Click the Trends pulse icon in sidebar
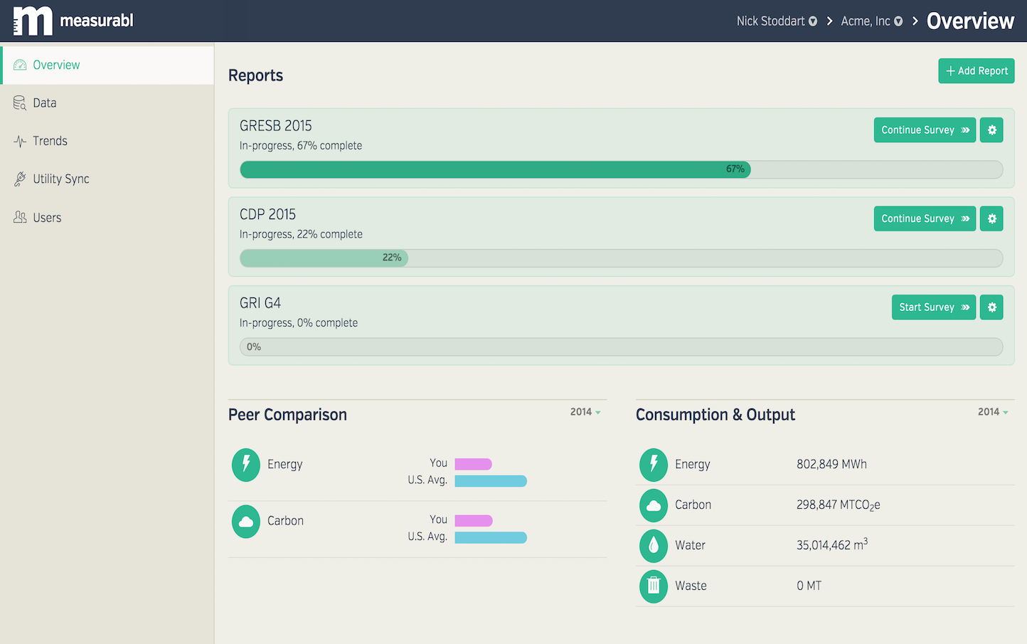Screen dimensions: 1027x644 click(20, 141)
